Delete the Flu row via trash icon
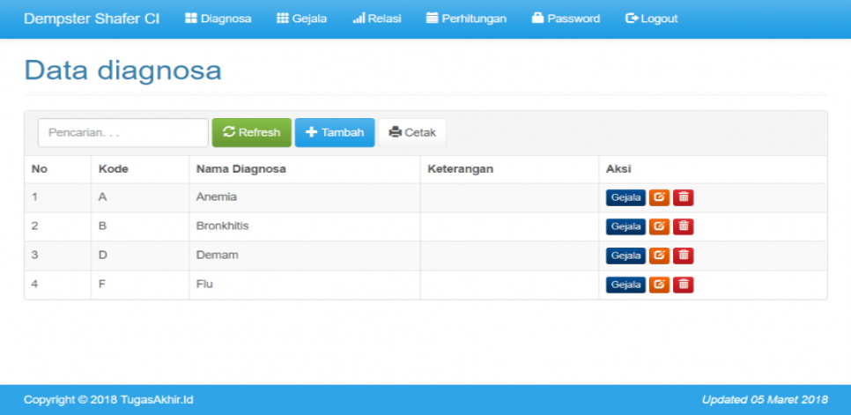 683,285
